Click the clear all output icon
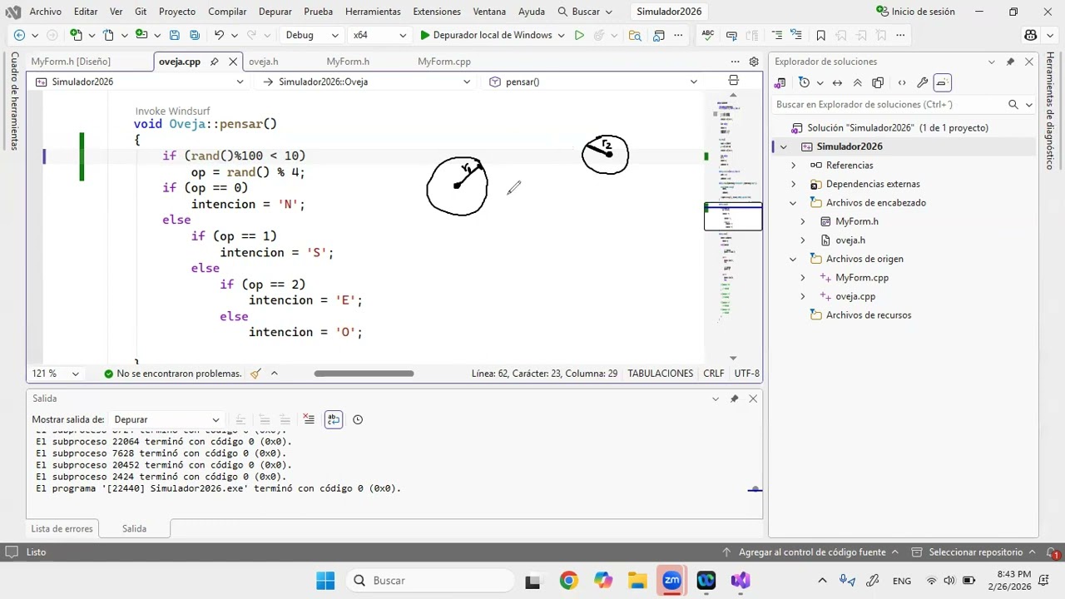Screen dimensions: 1065x599 309,419
